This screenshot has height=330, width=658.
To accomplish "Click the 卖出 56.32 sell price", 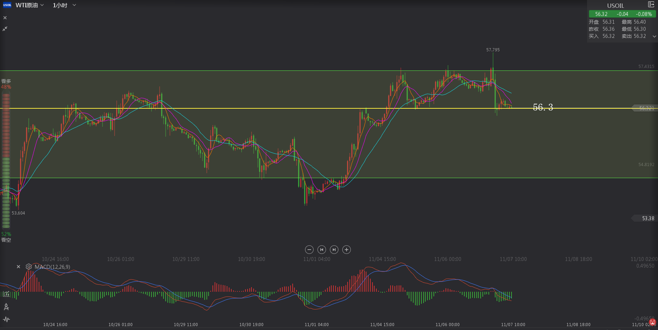I will pos(634,36).
